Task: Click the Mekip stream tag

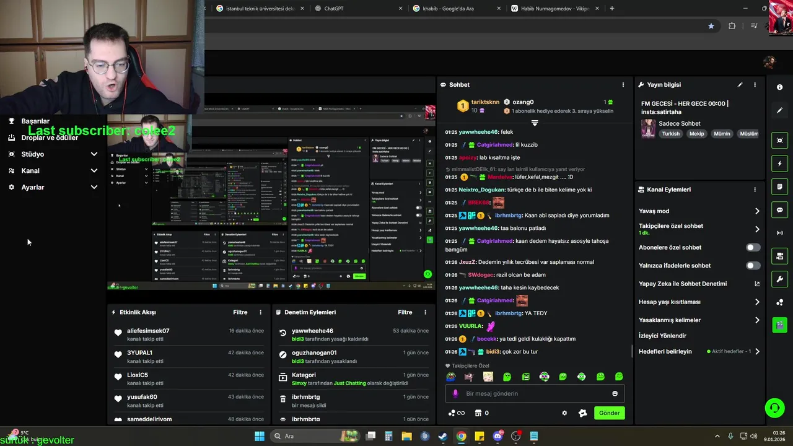Action: tap(697, 134)
